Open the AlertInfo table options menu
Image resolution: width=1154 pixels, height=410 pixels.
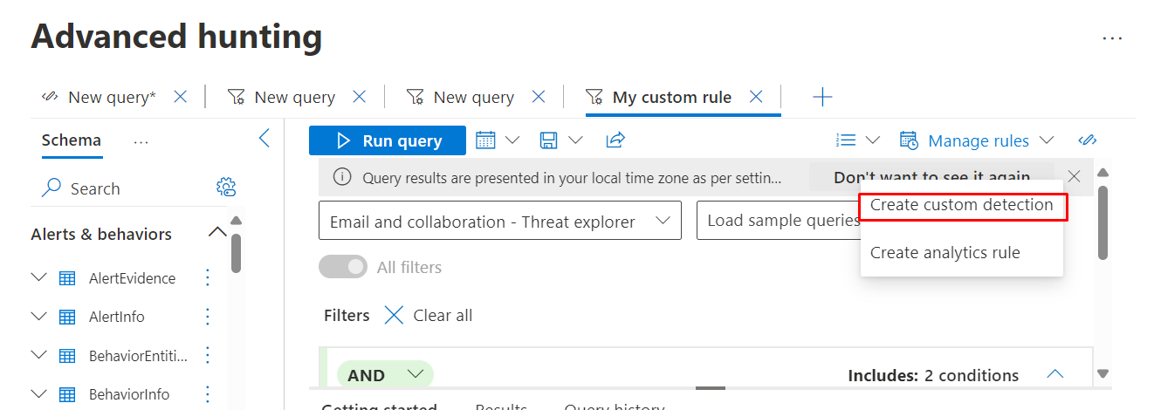[x=208, y=316]
